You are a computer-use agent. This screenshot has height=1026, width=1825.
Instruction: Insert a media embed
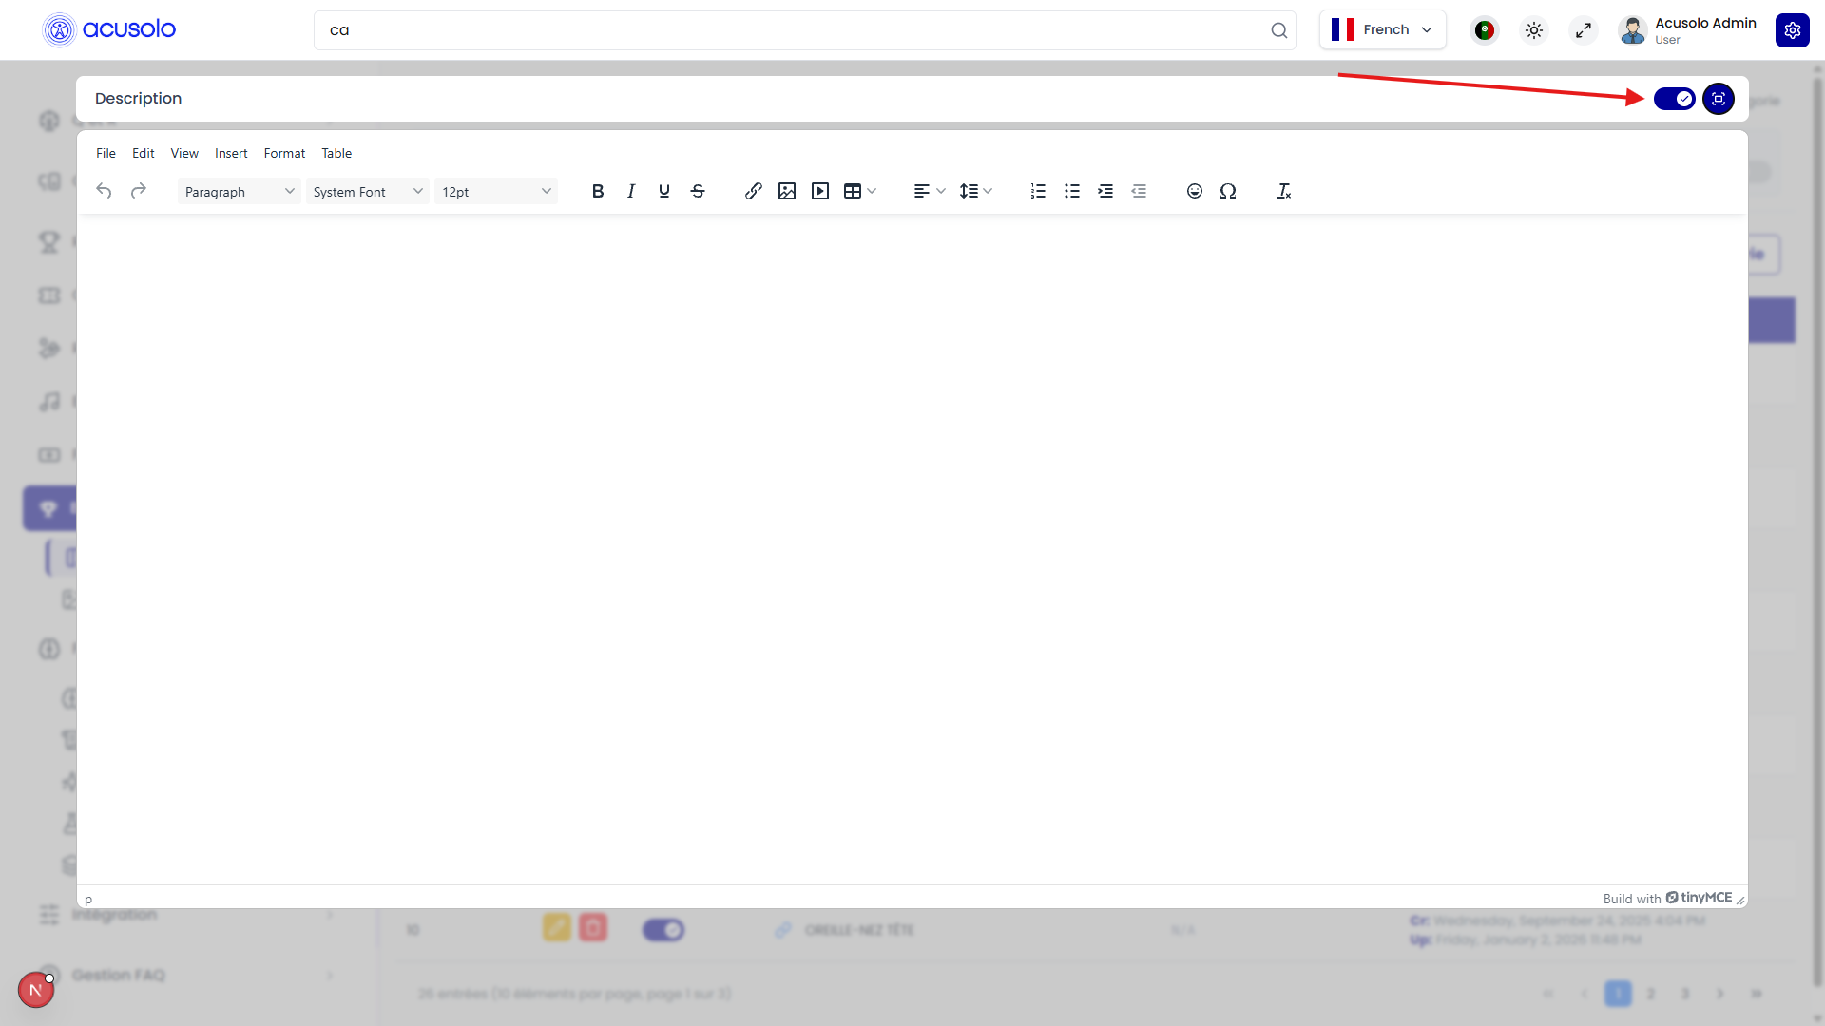click(819, 191)
